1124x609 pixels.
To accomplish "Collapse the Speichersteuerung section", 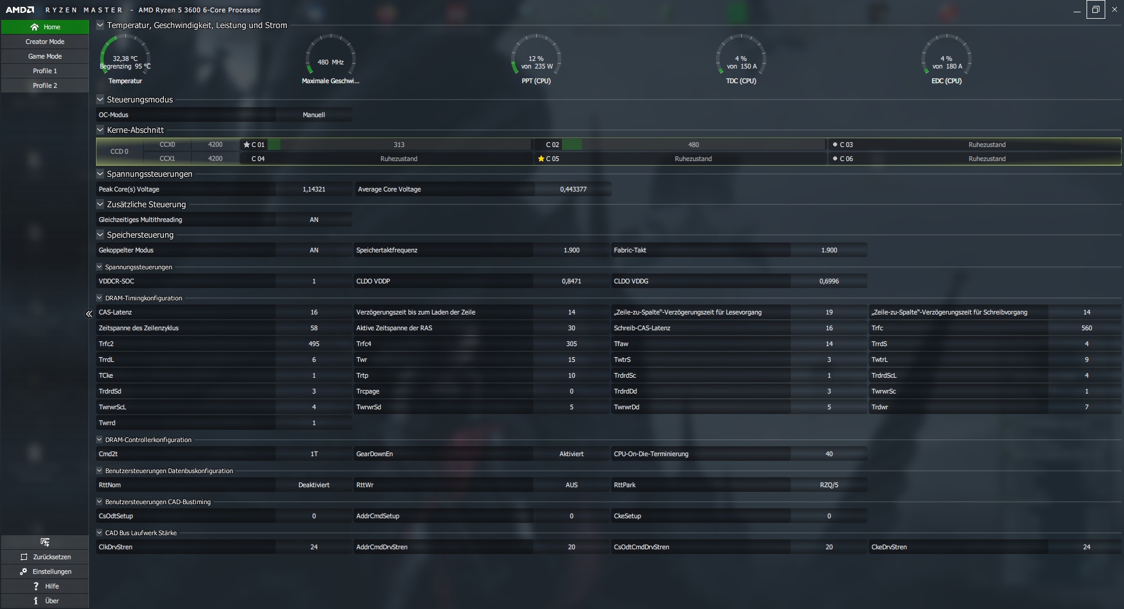I will [x=100, y=235].
